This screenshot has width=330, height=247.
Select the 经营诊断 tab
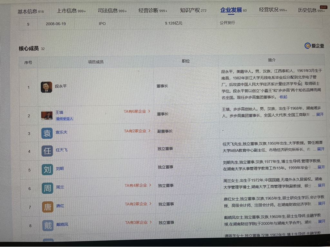tap(153, 10)
